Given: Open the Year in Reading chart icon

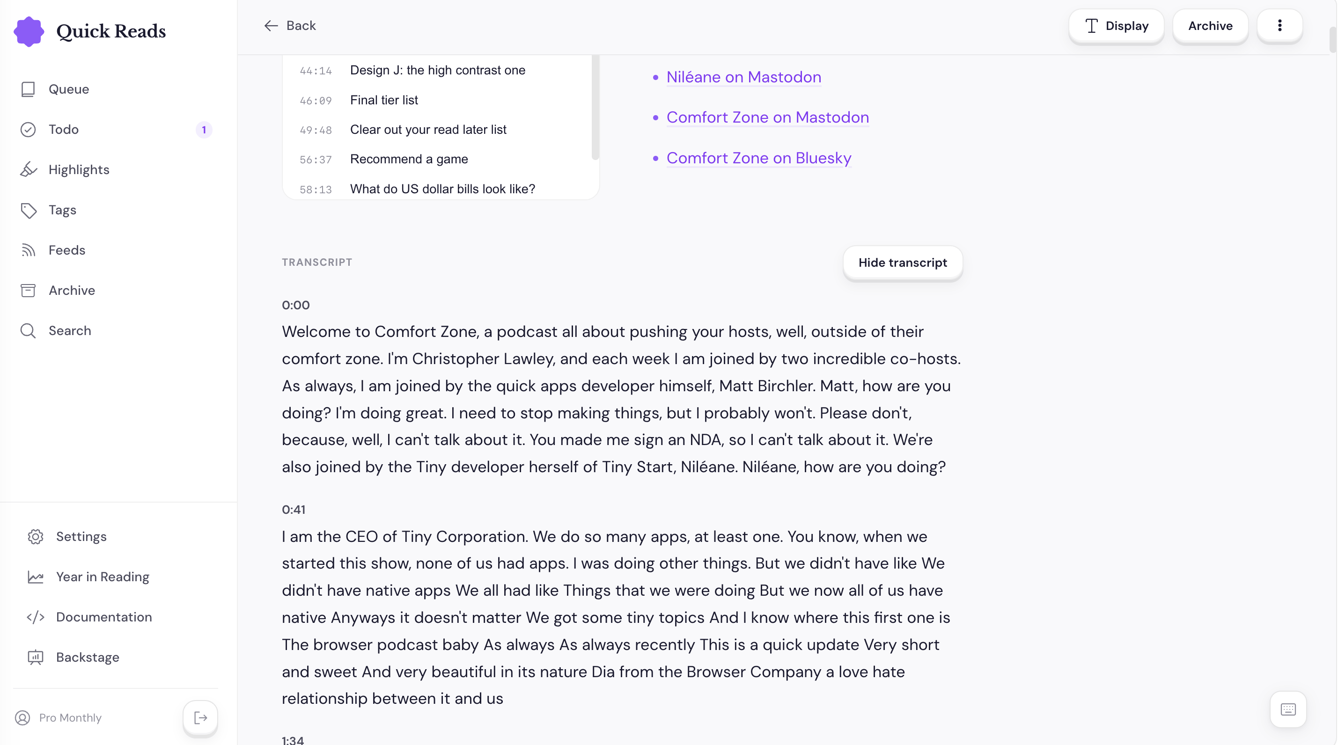Looking at the screenshot, I should (35, 577).
